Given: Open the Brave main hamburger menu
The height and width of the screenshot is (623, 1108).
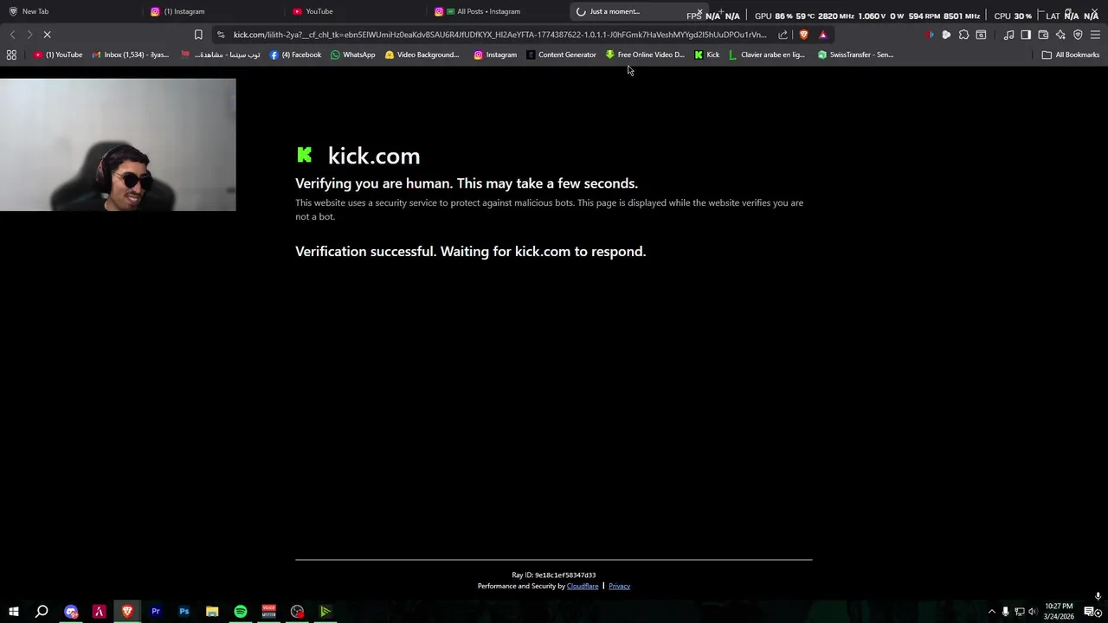Looking at the screenshot, I should click(x=1095, y=35).
